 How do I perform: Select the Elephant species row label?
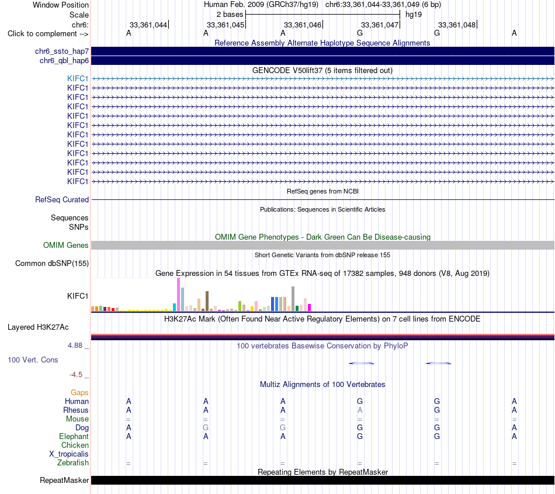click(x=74, y=436)
